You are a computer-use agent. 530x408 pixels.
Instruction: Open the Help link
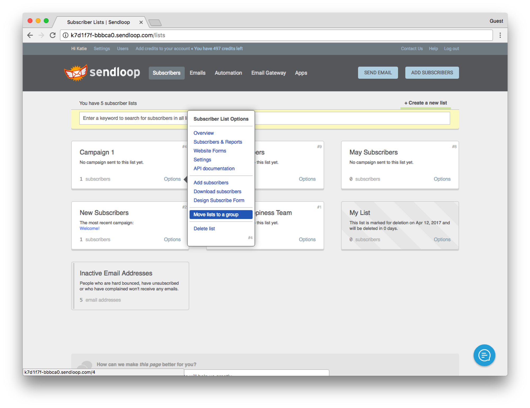pos(433,49)
